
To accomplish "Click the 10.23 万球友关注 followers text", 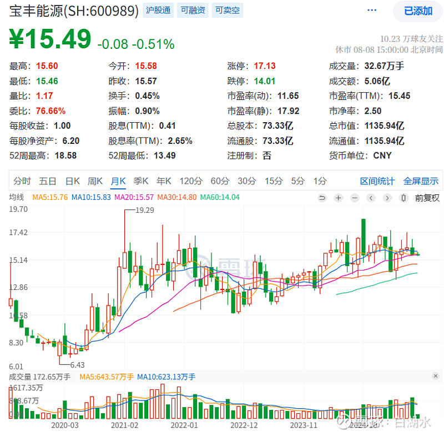I will pos(411,38).
